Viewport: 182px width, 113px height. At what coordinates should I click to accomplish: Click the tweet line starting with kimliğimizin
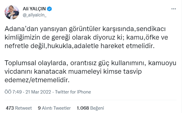coord(86,37)
